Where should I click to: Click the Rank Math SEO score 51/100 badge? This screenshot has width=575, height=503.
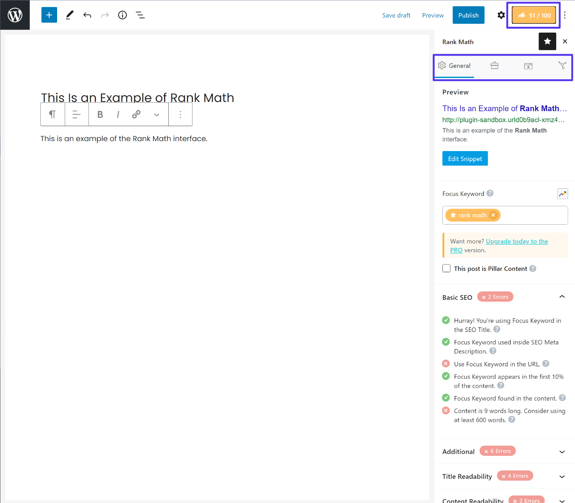pyautogui.click(x=534, y=15)
